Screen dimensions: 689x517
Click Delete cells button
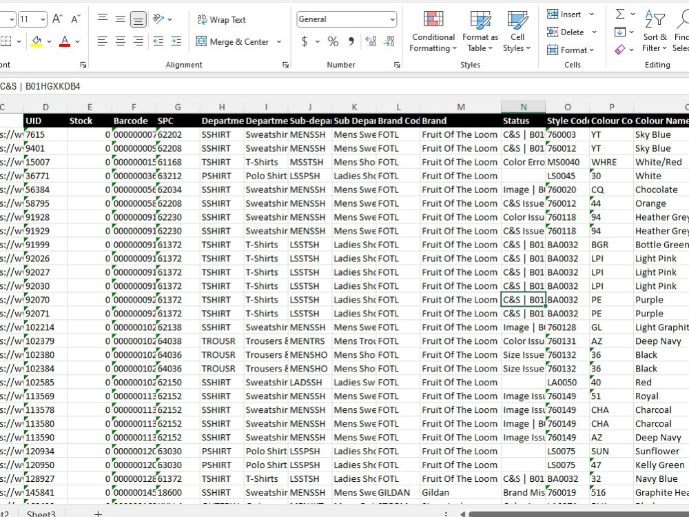point(566,32)
